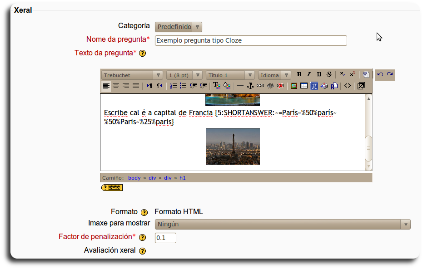Toggle justify-center text alignment
This screenshot has height=269, width=423.
point(116,86)
